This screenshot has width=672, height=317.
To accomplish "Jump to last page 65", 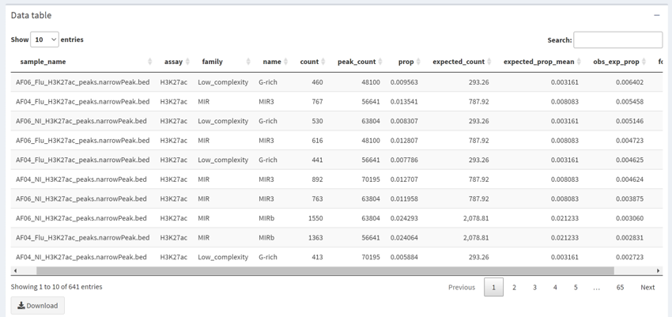I will coord(620,288).
